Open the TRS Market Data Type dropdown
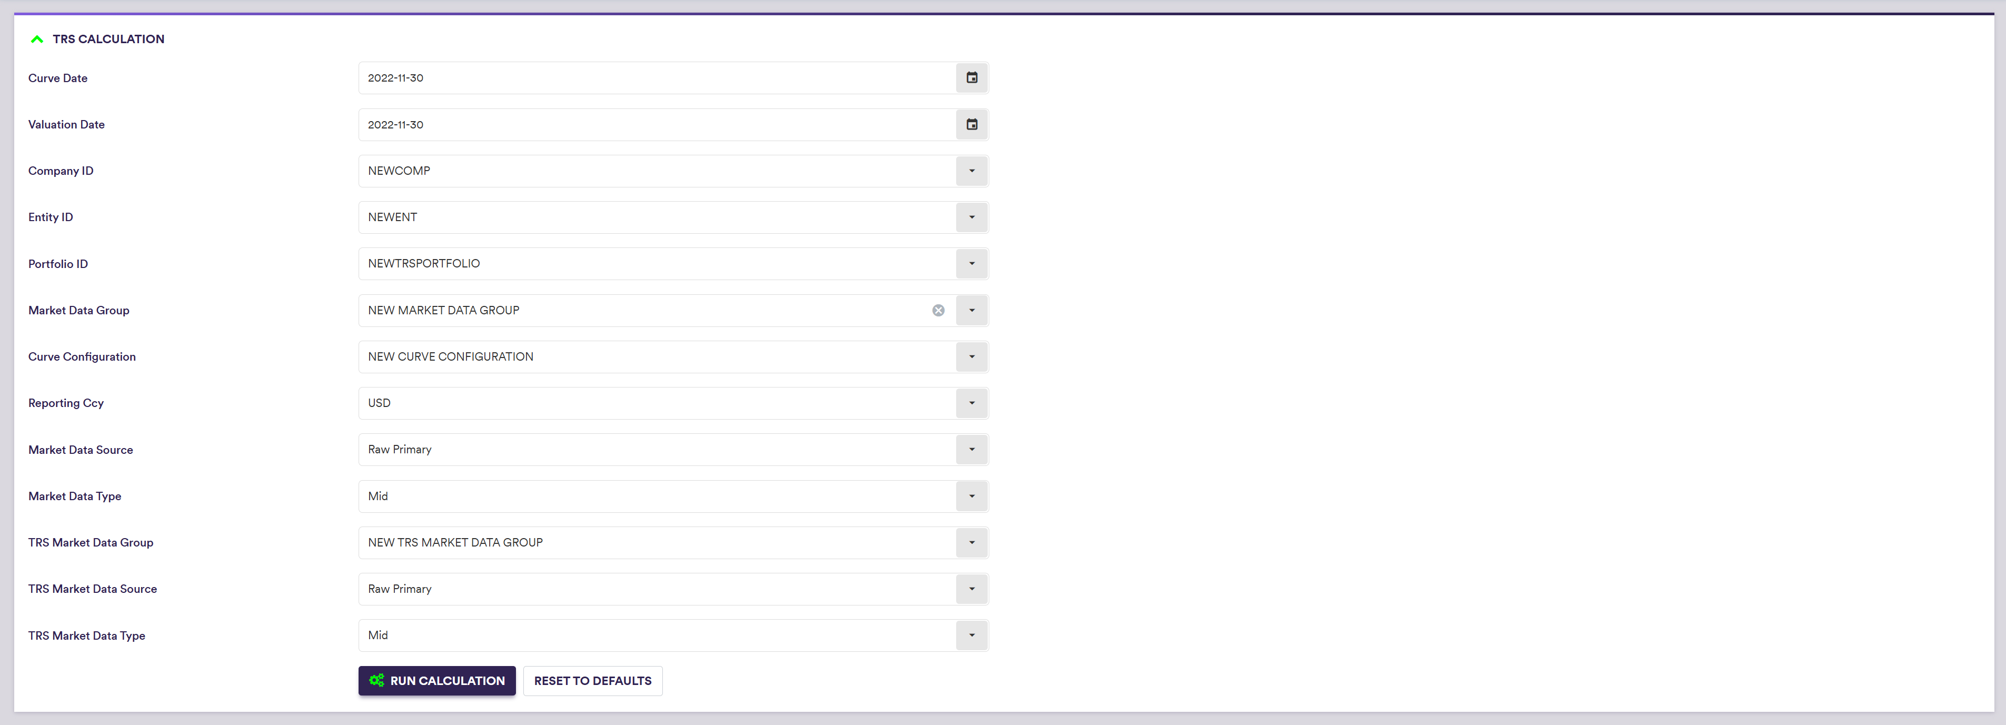This screenshot has height=725, width=2006. tap(971, 635)
